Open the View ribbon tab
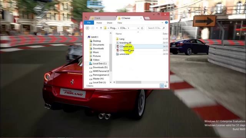The image size is (246, 138). [x=120, y=23]
